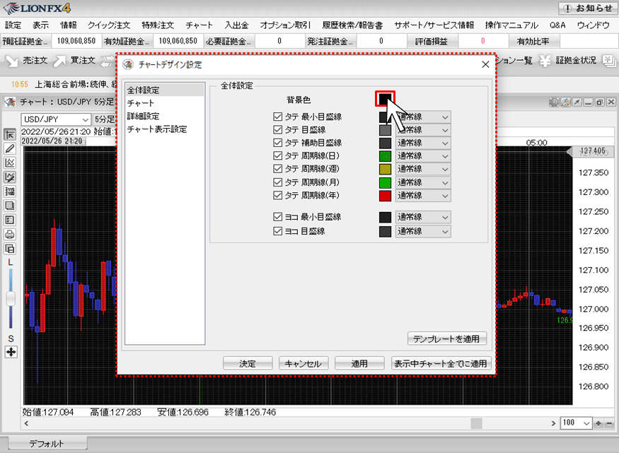
Task: Click the 決定 button
Action: (248, 363)
